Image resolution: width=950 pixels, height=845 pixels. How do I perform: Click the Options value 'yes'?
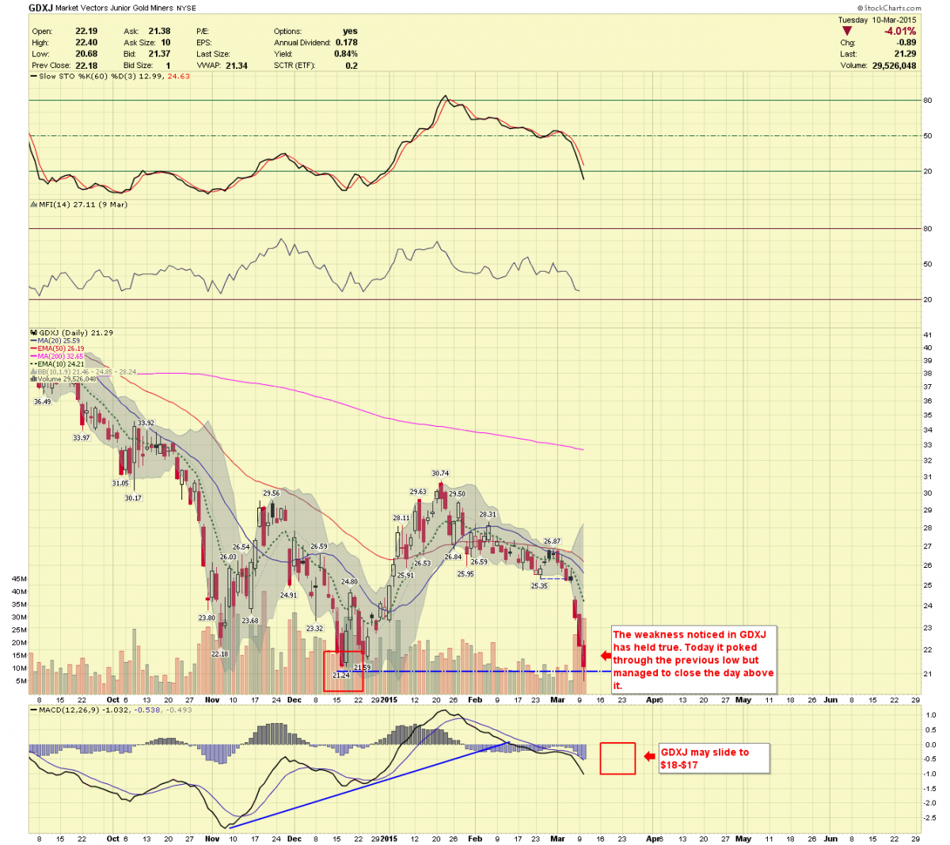point(350,32)
